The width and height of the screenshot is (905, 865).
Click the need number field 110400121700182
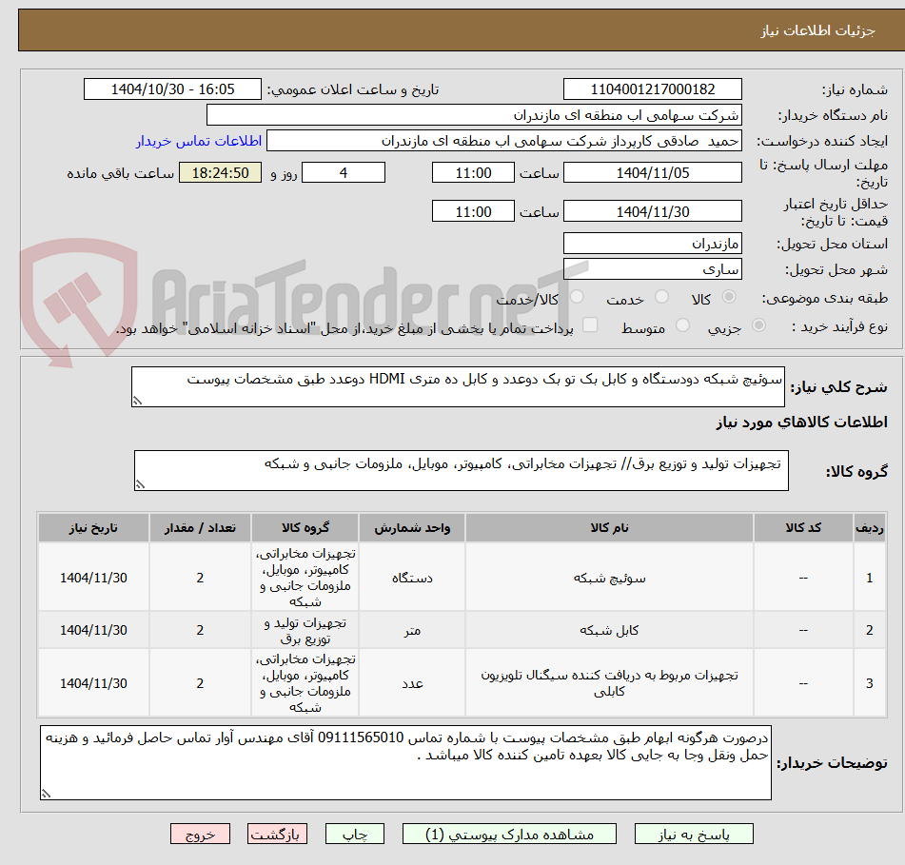point(654,88)
